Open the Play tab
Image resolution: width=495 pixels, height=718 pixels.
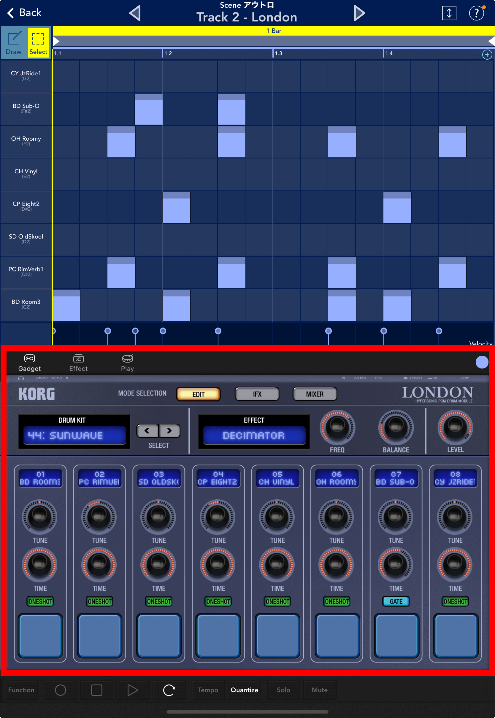coord(128,363)
